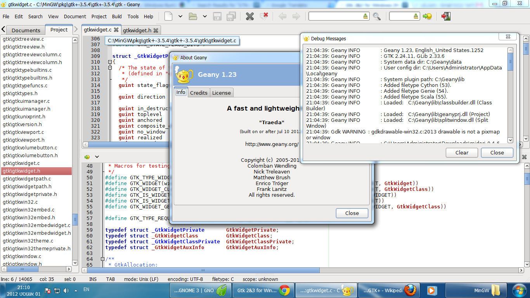The height and width of the screenshot is (298, 530).
Task: Close the current document via red X icon
Action: [x=264, y=16]
